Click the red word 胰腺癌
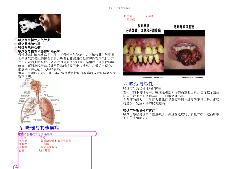The width and height of the screenshot is (239, 169). [x=23, y=144]
